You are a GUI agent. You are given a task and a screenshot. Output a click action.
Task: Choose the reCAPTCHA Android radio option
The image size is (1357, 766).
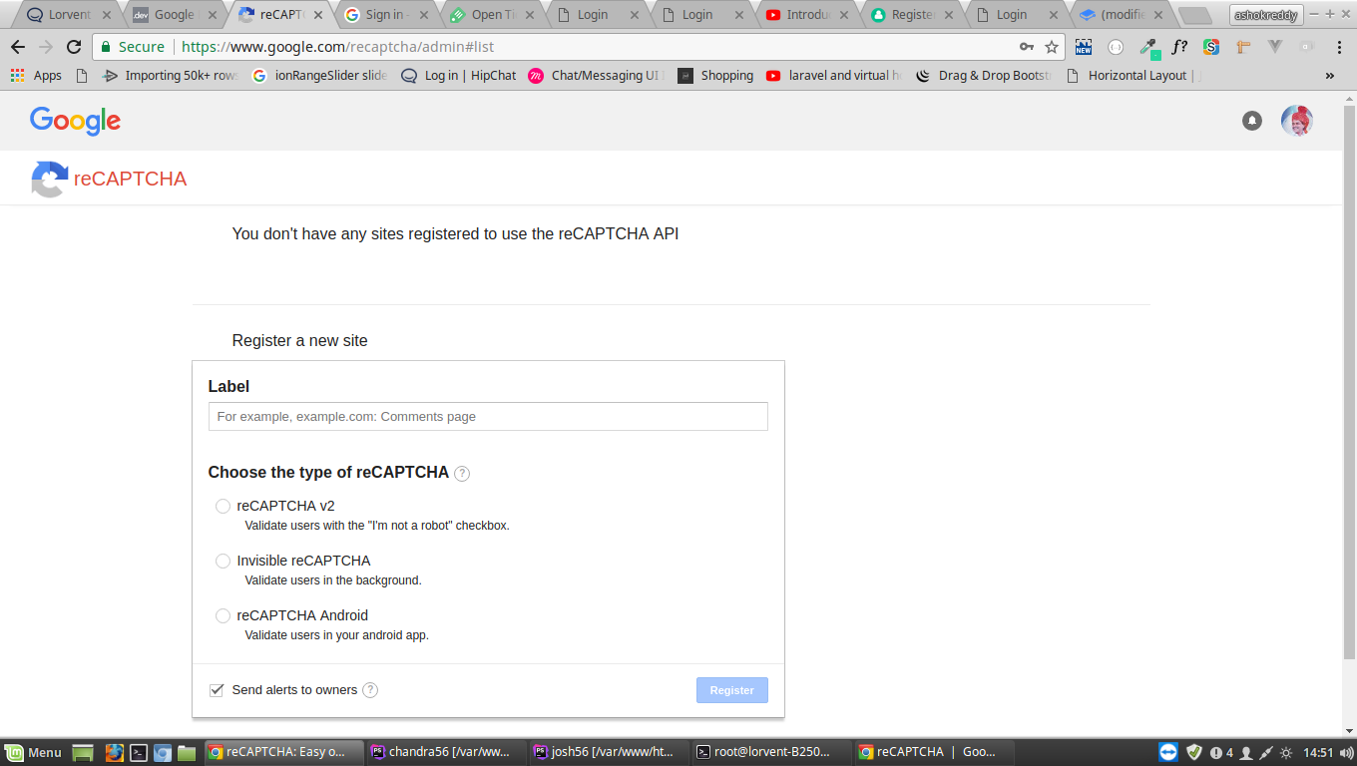click(x=223, y=616)
